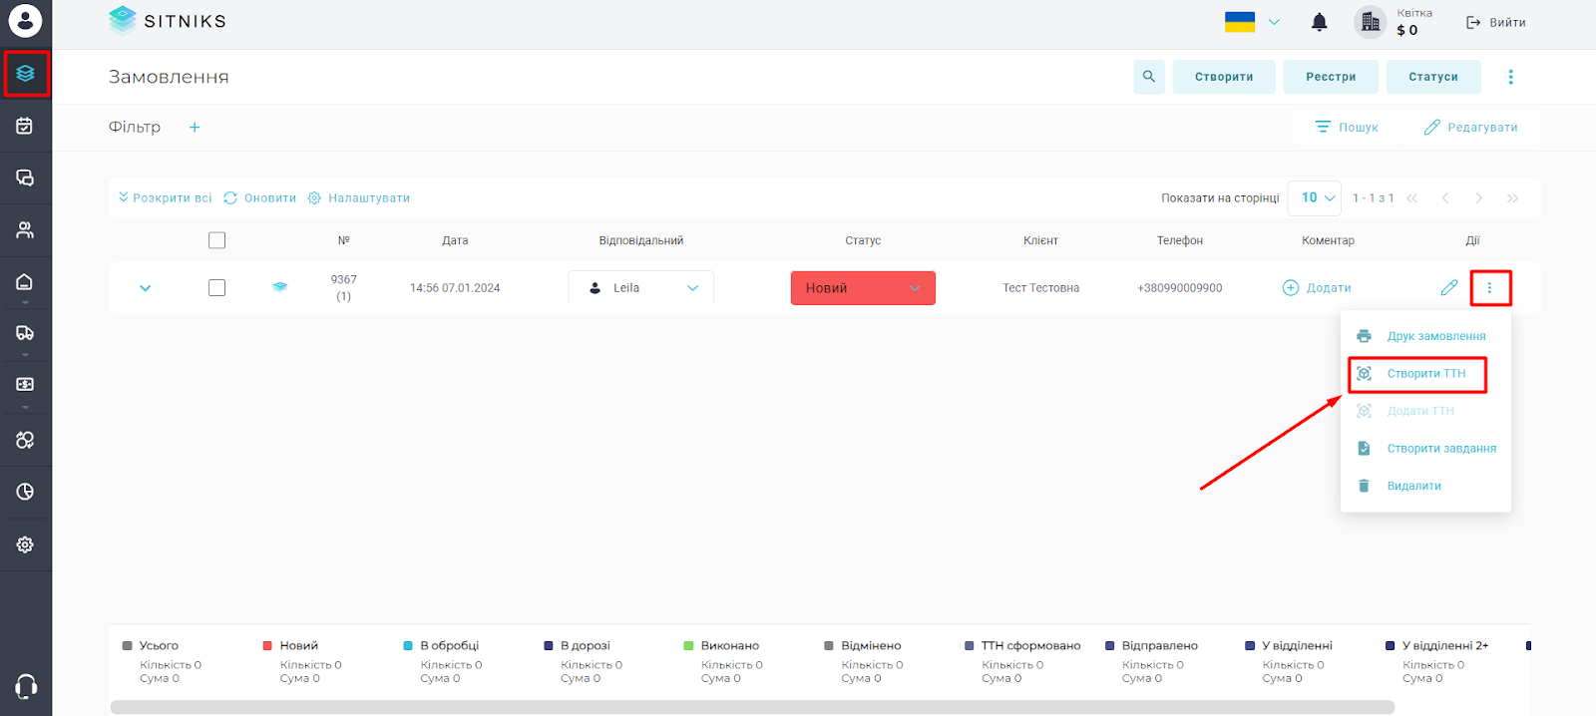Click Налаштувати to configure columns
1596x716 pixels.
[359, 198]
